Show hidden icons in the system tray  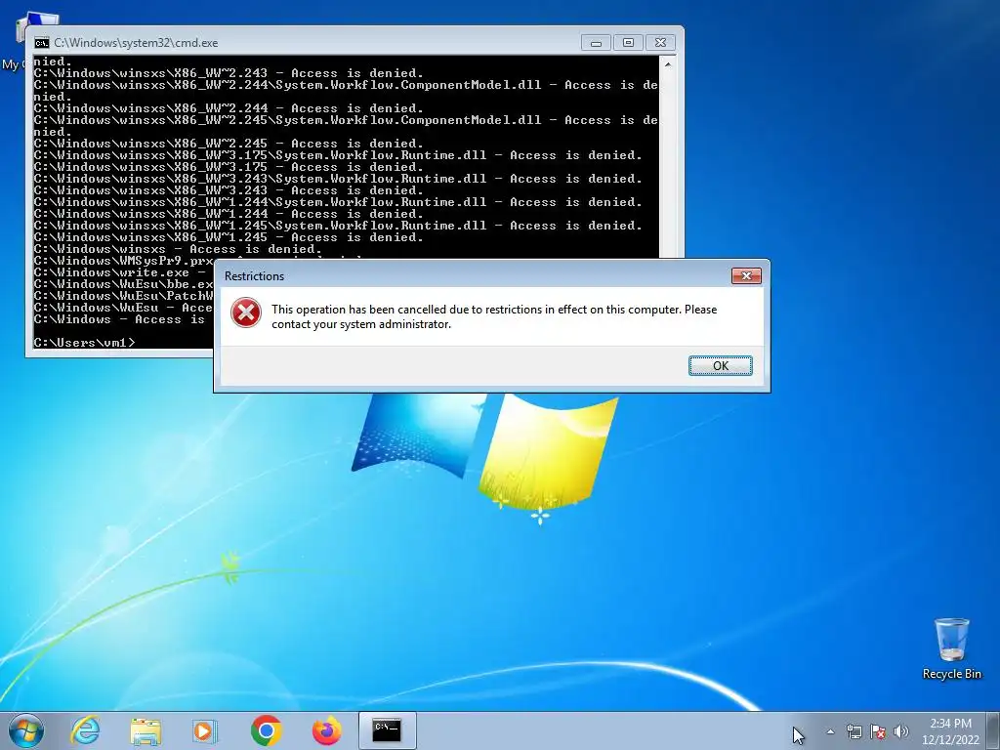click(x=830, y=731)
